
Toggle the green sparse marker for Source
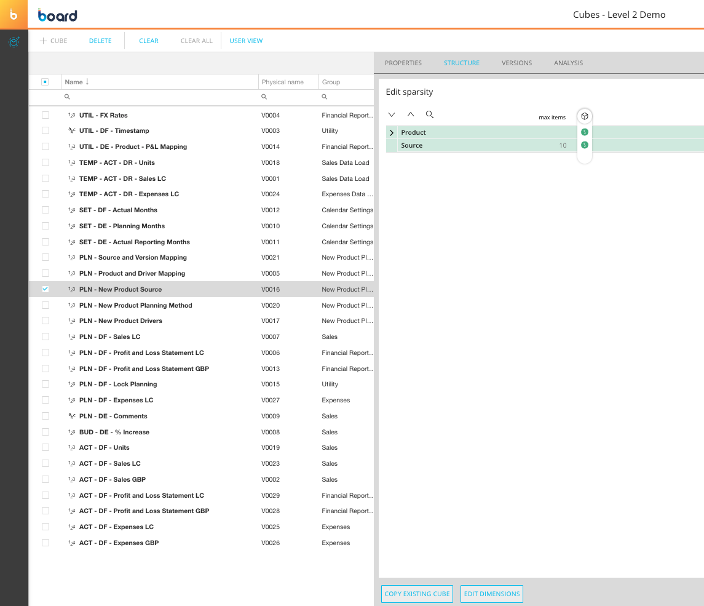[x=585, y=145]
